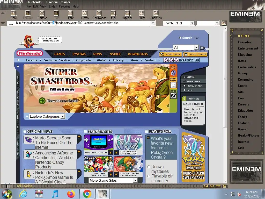Image resolution: width=265 pixels, height=199 pixels.
Task: Open Options from the toolbar
Action: tap(127, 15)
